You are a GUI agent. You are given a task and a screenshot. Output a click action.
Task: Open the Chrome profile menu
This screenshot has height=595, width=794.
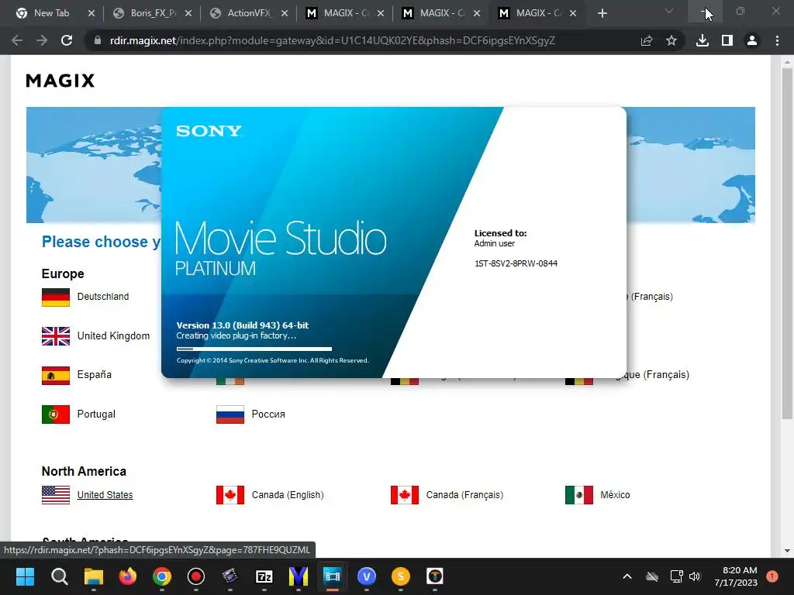tap(752, 40)
